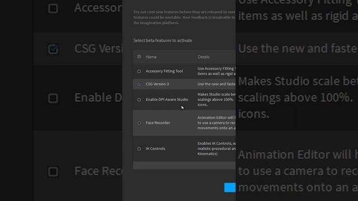Click details text 'Enables IK Controls'
The image size is (358, 201).
(x=214, y=143)
